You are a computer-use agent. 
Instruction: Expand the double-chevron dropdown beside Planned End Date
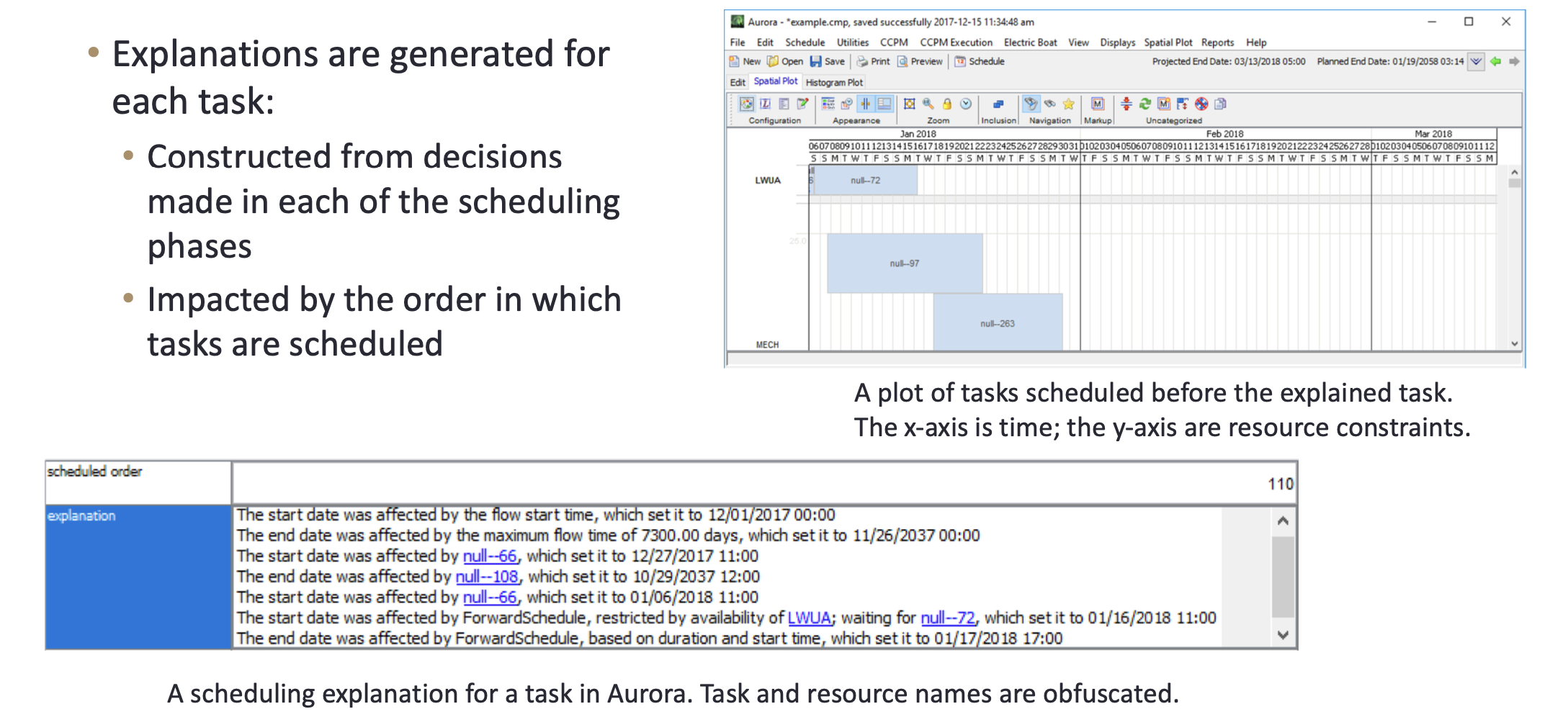1476,62
